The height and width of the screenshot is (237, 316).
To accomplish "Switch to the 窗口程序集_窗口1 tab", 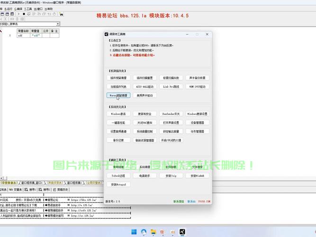I will [32, 183].
